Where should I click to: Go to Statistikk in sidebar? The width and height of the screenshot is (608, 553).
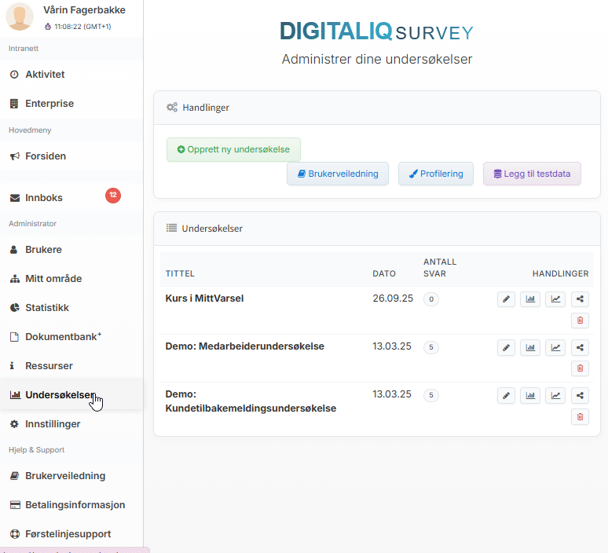coord(47,307)
